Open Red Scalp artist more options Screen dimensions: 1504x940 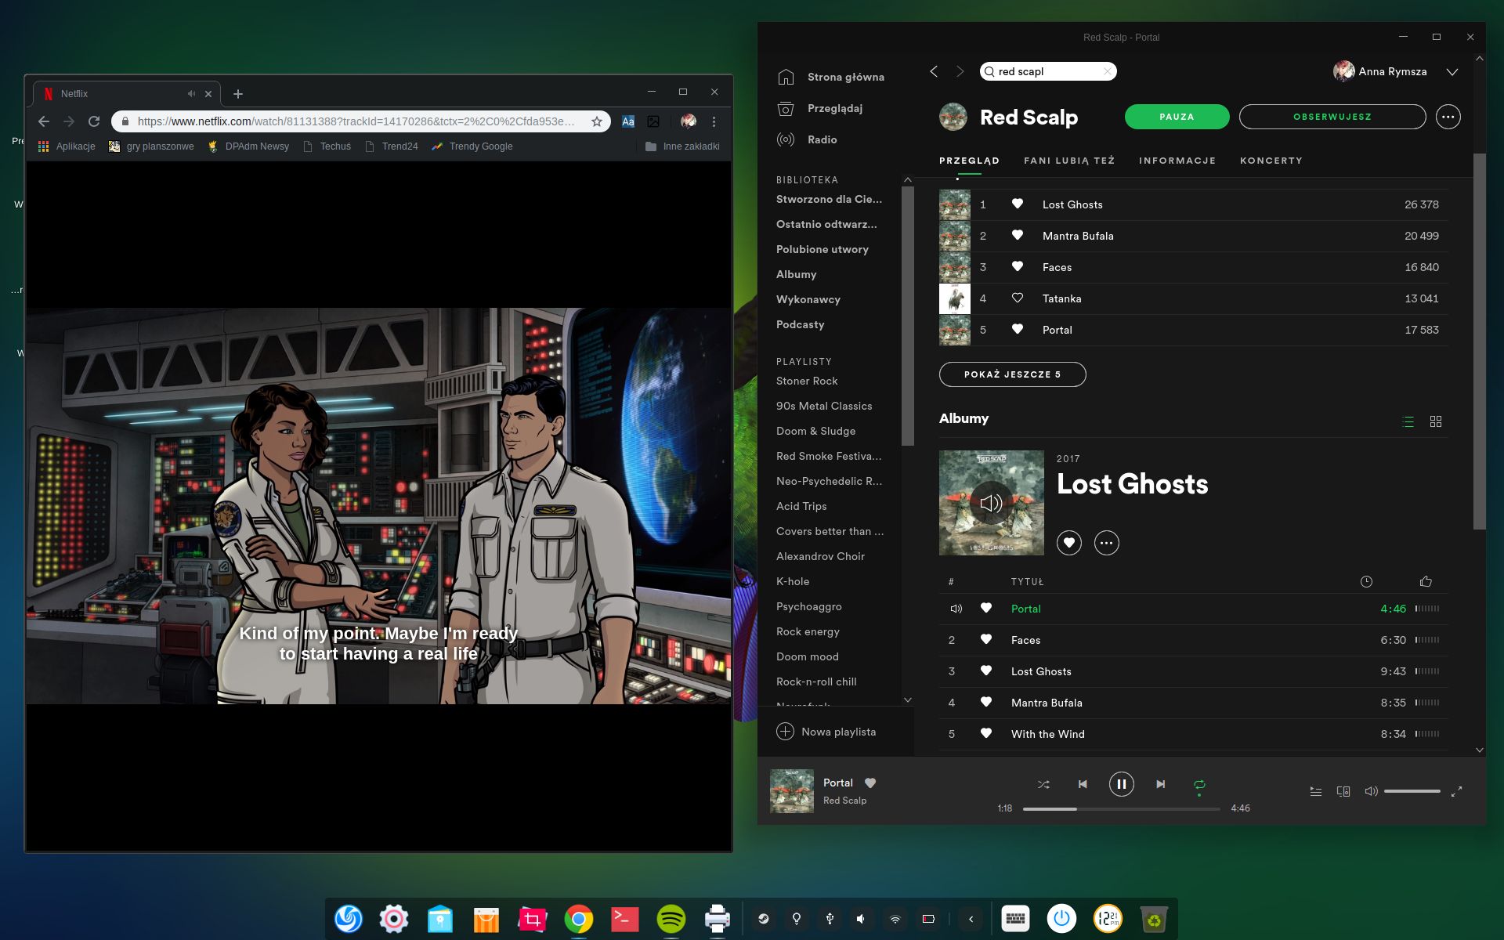(1448, 117)
